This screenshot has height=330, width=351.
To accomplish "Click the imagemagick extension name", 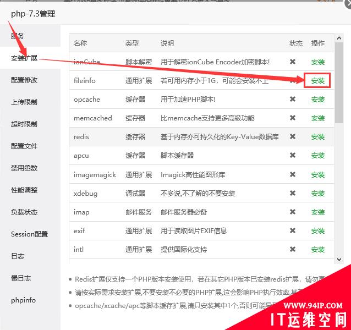I will [x=95, y=175].
